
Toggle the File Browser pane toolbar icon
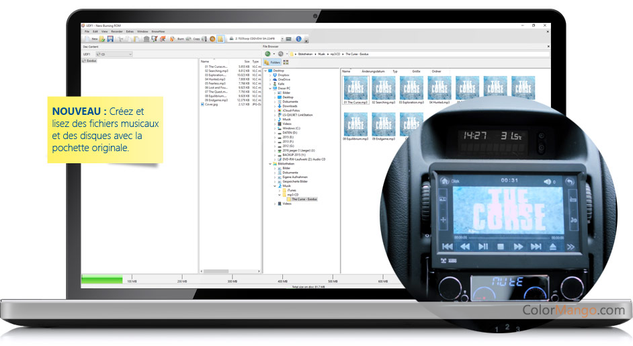pyautogui.click(x=220, y=39)
